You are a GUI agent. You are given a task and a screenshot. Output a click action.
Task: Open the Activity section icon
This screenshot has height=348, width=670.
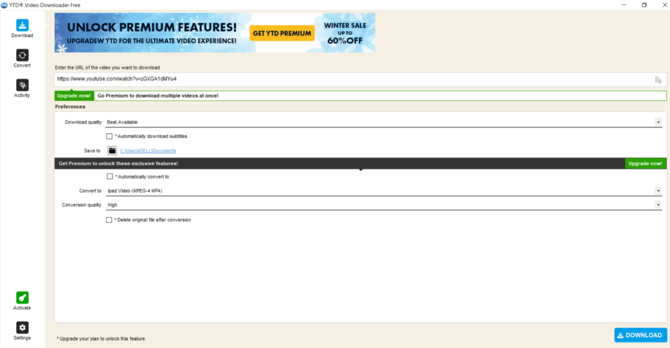(x=22, y=85)
